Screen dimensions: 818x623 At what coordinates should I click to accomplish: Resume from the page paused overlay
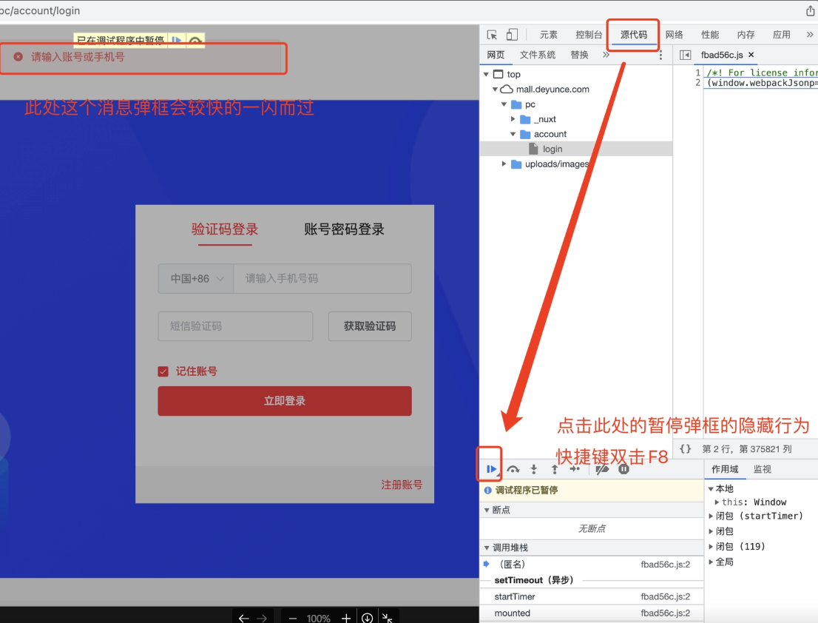[176, 40]
